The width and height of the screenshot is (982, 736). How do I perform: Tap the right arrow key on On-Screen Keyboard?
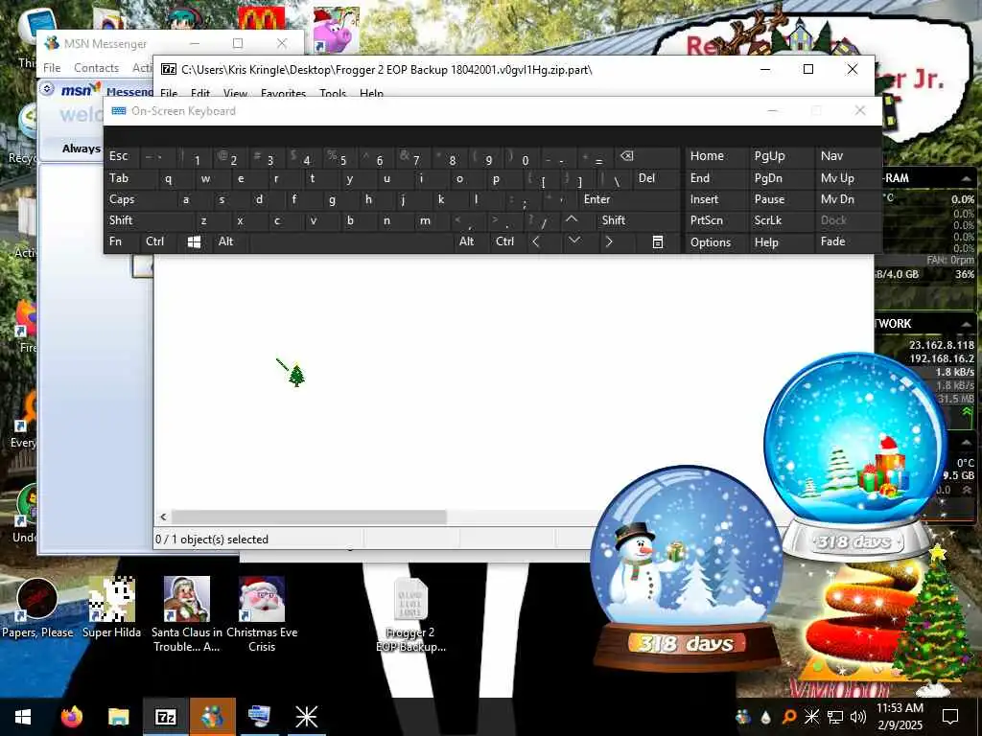609,241
